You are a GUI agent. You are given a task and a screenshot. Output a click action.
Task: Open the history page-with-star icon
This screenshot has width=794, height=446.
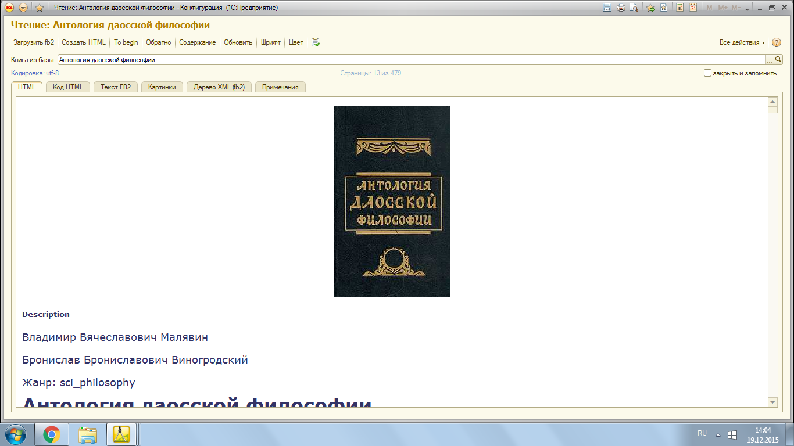pyautogui.click(x=664, y=8)
